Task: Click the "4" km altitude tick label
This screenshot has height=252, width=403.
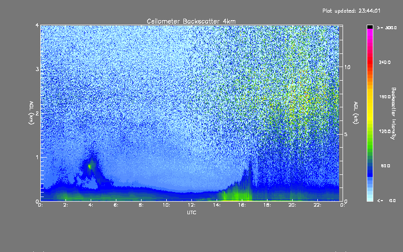Action: 37,25
